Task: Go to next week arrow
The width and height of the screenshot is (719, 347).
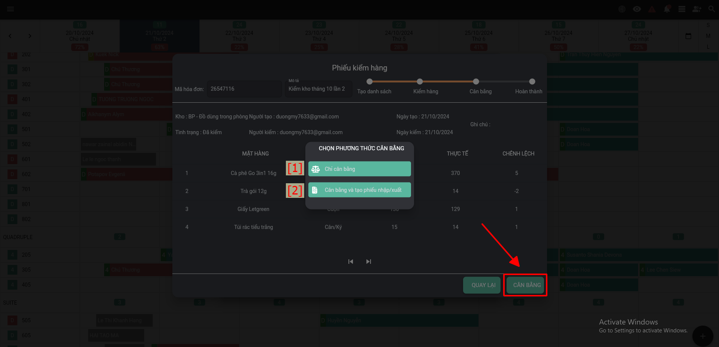Action: click(x=30, y=36)
